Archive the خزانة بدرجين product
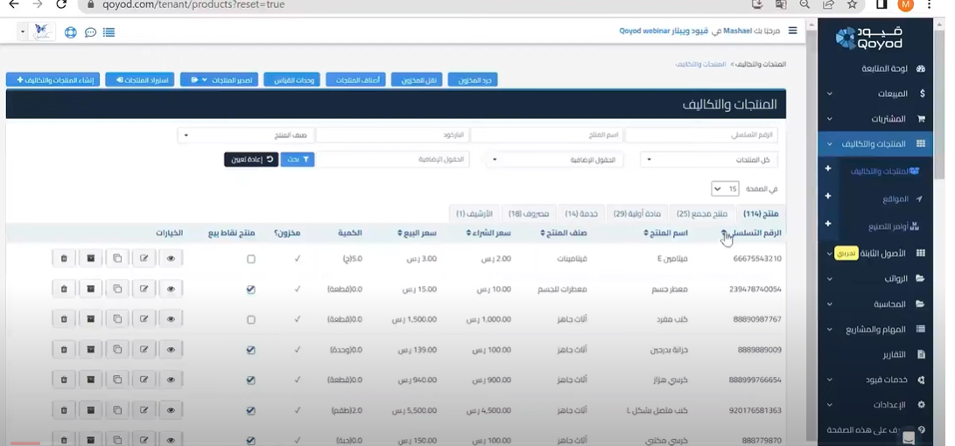The width and height of the screenshot is (955, 446). pos(90,349)
